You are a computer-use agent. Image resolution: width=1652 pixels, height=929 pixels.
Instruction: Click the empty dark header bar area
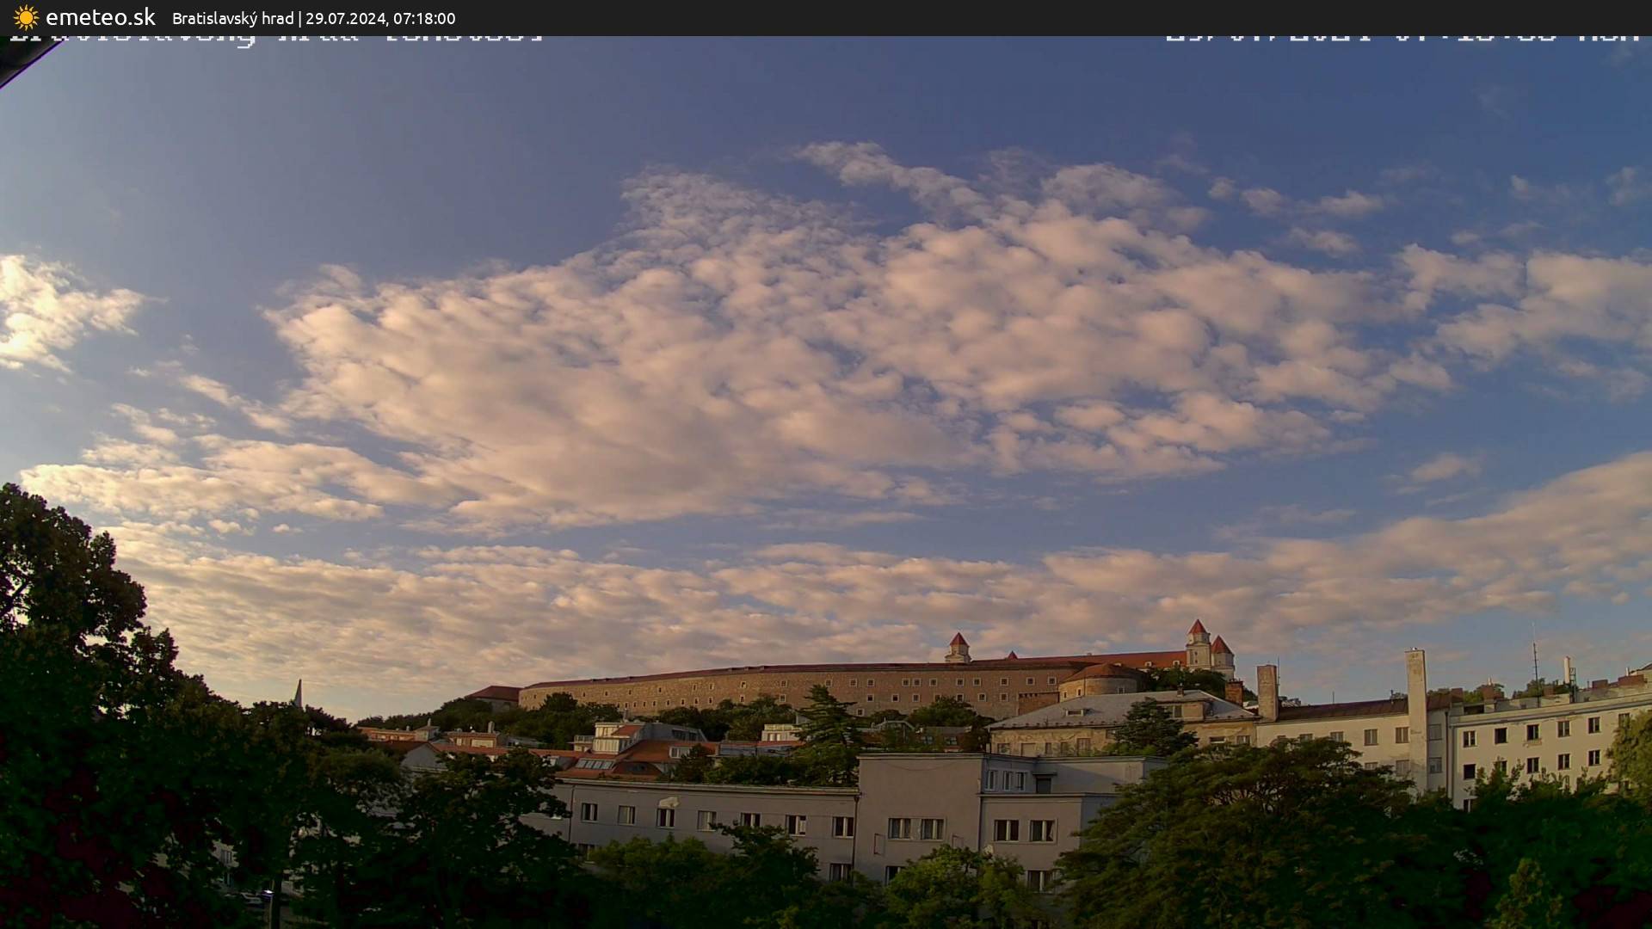tap(1032, 17)
